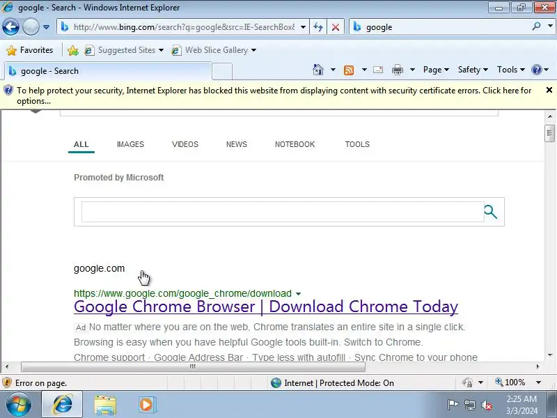This screenshot has width=557, height=418.
Task: Open Windows Explorer from taskbar
Action: (105, 405)
